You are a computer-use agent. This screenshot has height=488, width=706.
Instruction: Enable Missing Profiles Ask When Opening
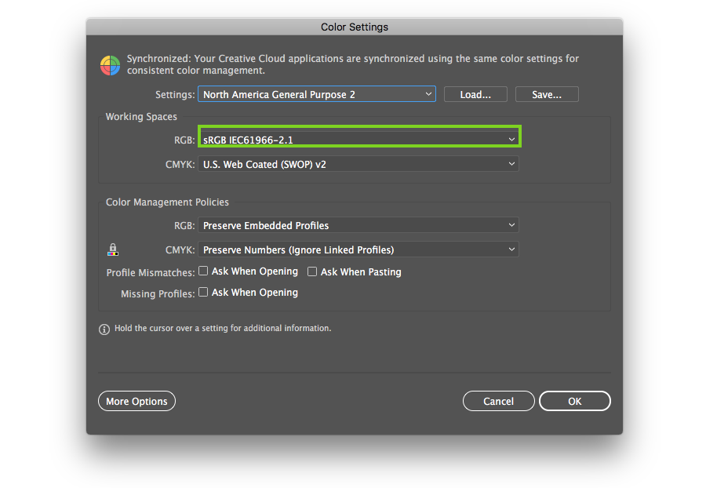point(203,292)
